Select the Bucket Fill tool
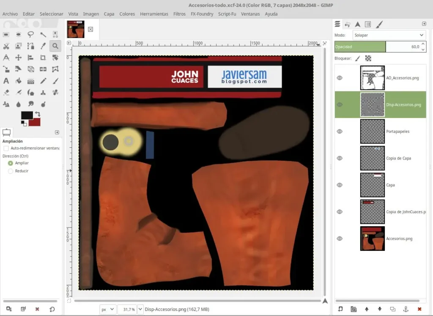The height and width of the screenshot is (316, 433). click(18, 81)
